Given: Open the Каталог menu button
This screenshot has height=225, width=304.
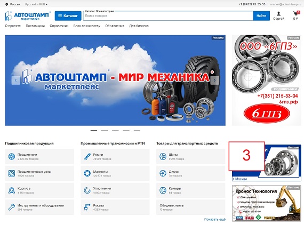Looking at the screenshot, I should (68, 16).
